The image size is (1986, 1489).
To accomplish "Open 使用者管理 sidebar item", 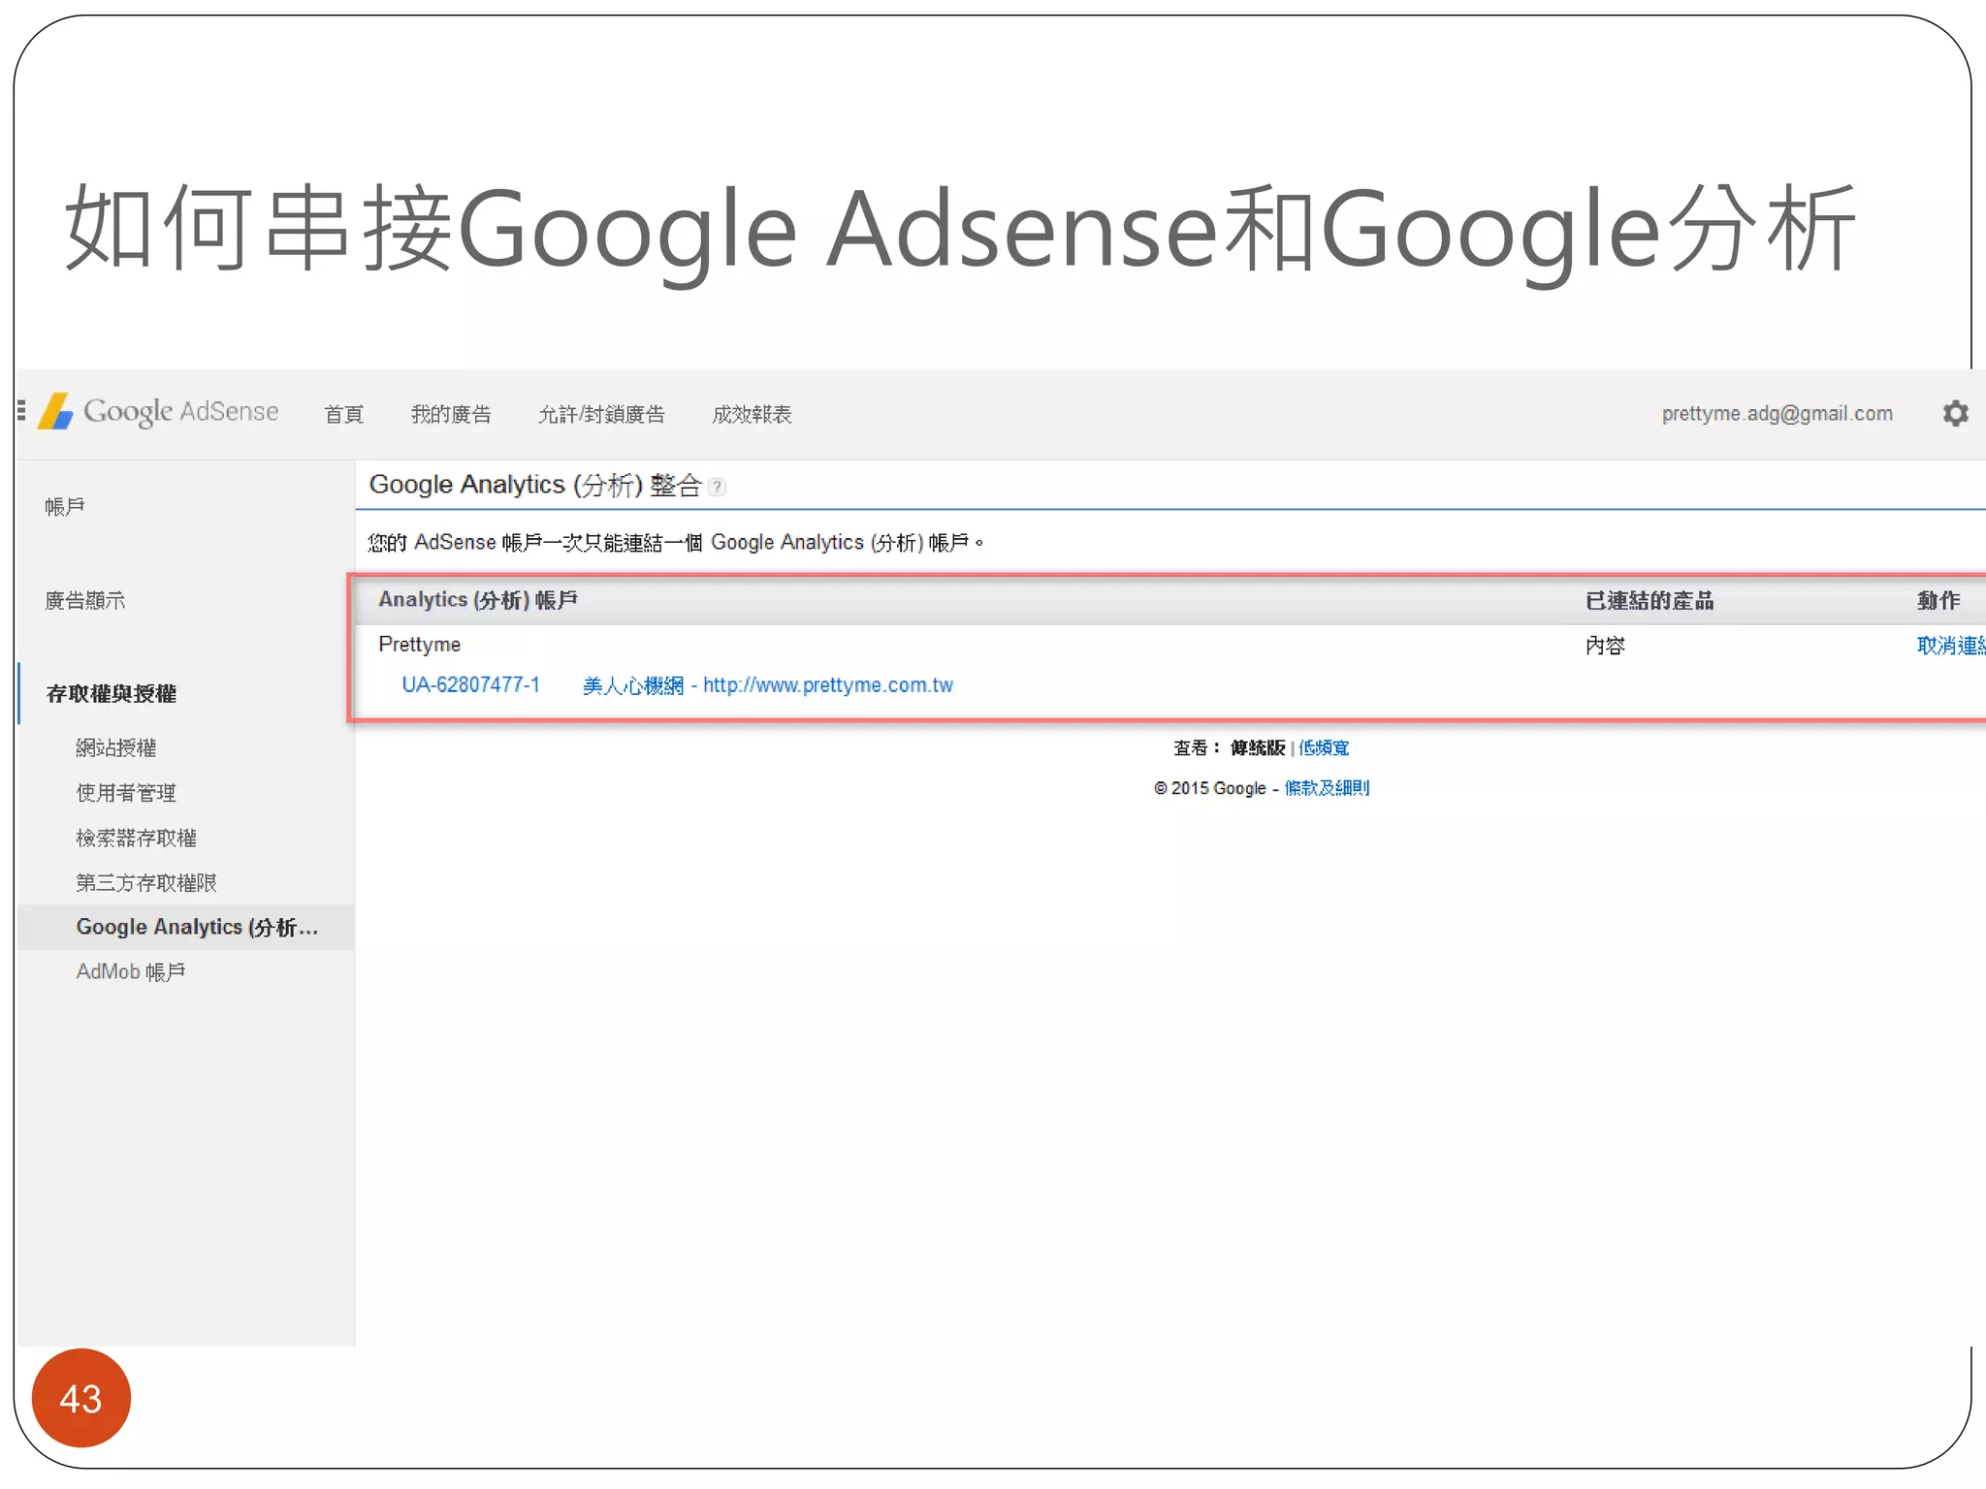I will 126,793.
